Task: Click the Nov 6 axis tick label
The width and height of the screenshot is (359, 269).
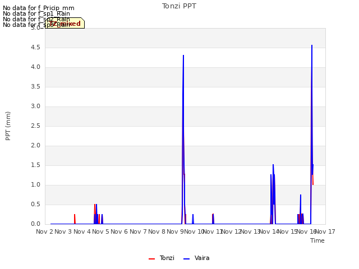Action: pyautogui.click(x=119, y=231)
